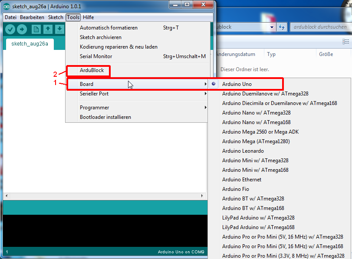Click the refresh icon in Explorer address bar
Screen dimensions: 352x259
282,27
